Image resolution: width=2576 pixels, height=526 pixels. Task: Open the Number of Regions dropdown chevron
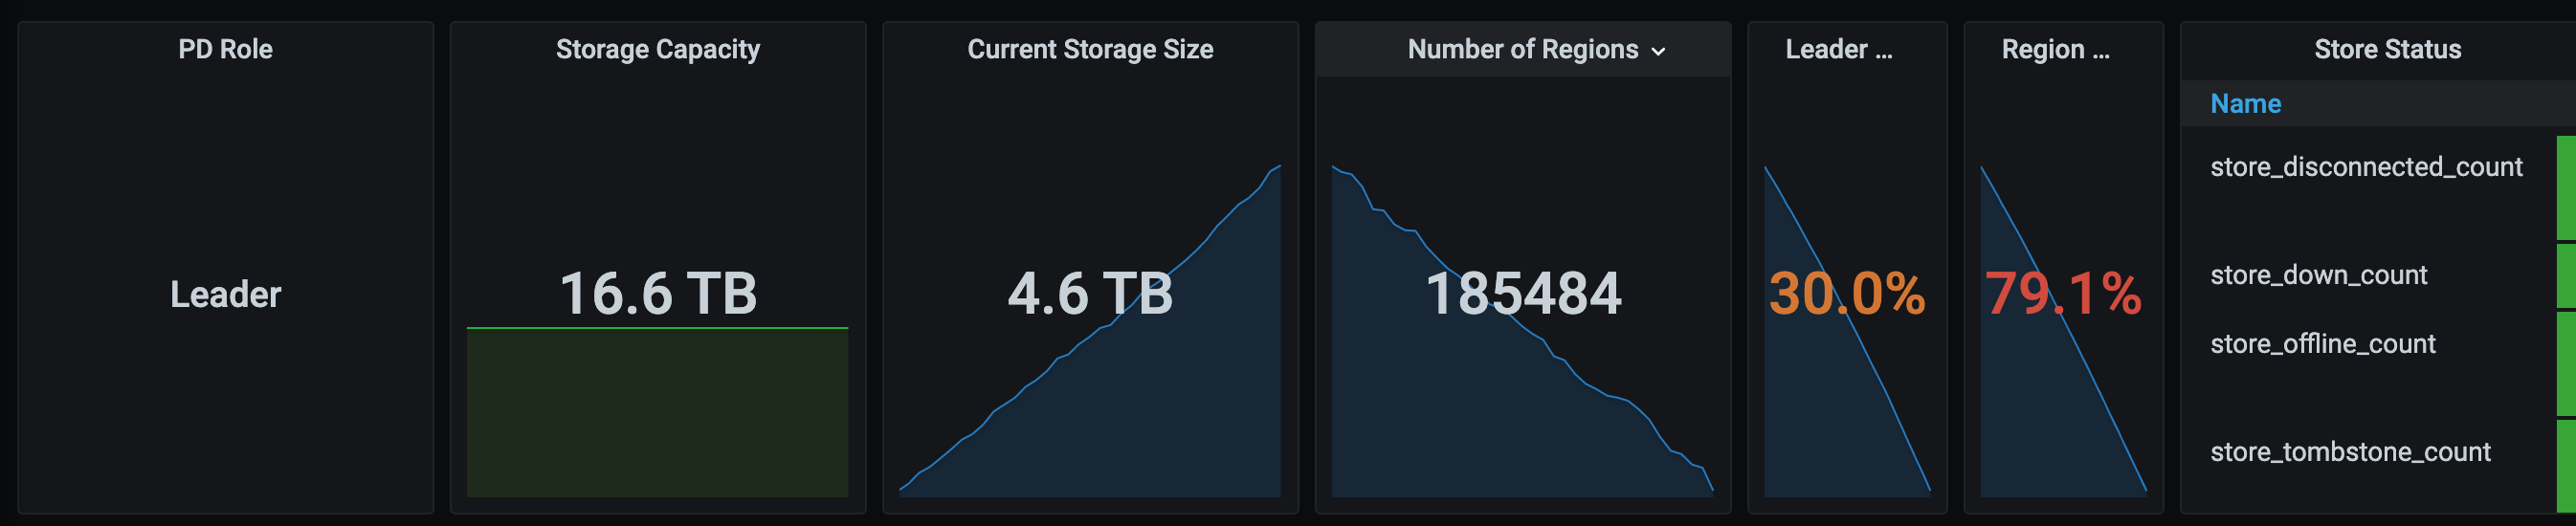1658,51
